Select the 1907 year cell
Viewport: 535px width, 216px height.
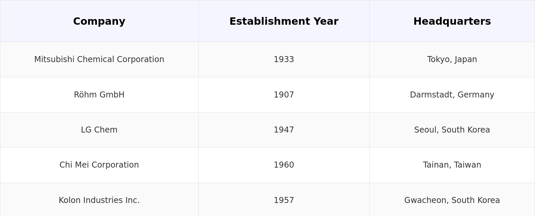tap(284, 95)
